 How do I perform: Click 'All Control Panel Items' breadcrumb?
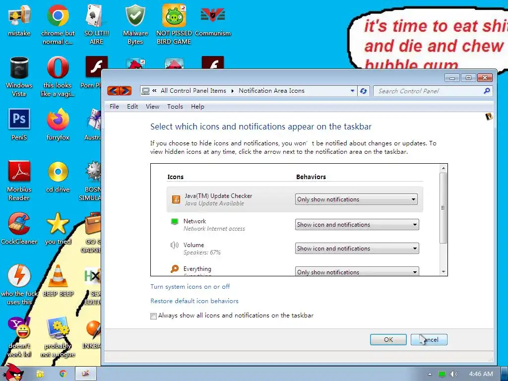(193, 91)
